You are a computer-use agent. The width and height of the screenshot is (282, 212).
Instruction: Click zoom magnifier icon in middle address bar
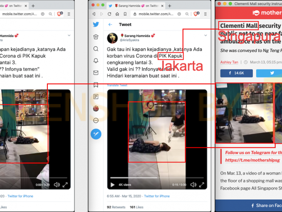click(187, 14)
